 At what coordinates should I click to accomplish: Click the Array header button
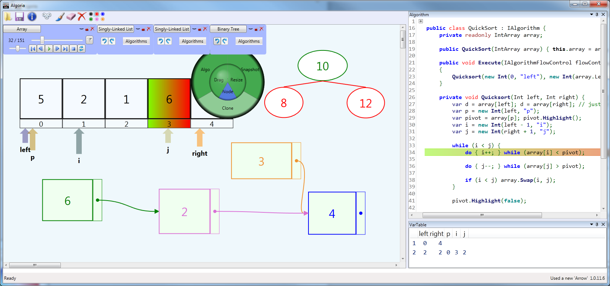[22, 29]
